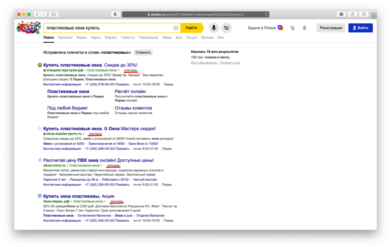Open sitelink Отзывы клиентов

[133, 108]
